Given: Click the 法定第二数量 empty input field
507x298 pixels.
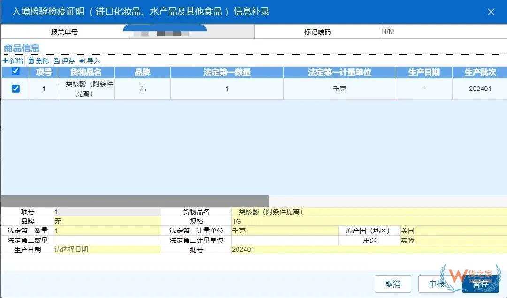Looking at the screenshot, I should [x=108, y=240].
